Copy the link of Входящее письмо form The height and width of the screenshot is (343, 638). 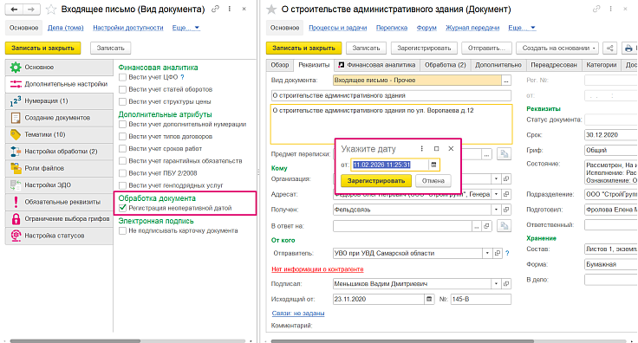point(215,9)
